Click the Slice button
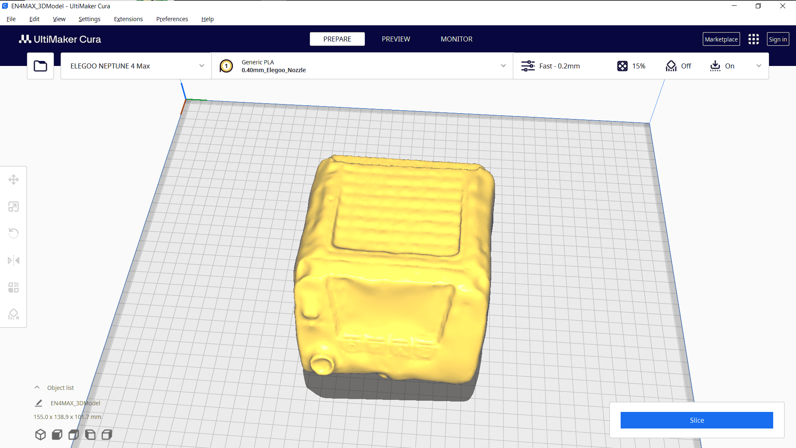The width and height of the screenshot is (796, 448). click(696, 420)
